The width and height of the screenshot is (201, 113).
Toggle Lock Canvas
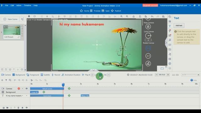(148, 27)
